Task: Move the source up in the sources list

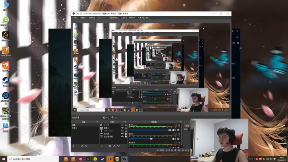Action: 114,146
